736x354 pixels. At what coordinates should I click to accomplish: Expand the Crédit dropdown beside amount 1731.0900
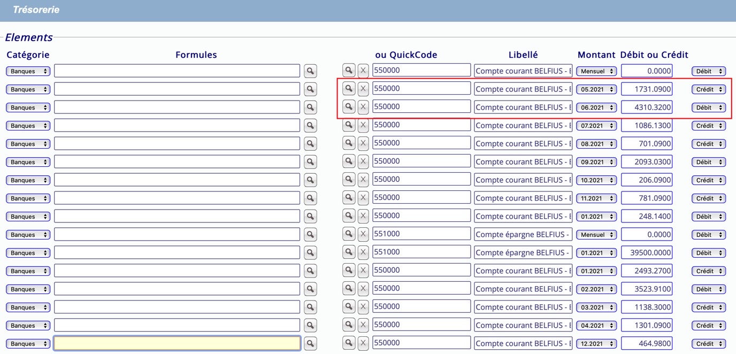pyautogui.click(x=709, y=89)
